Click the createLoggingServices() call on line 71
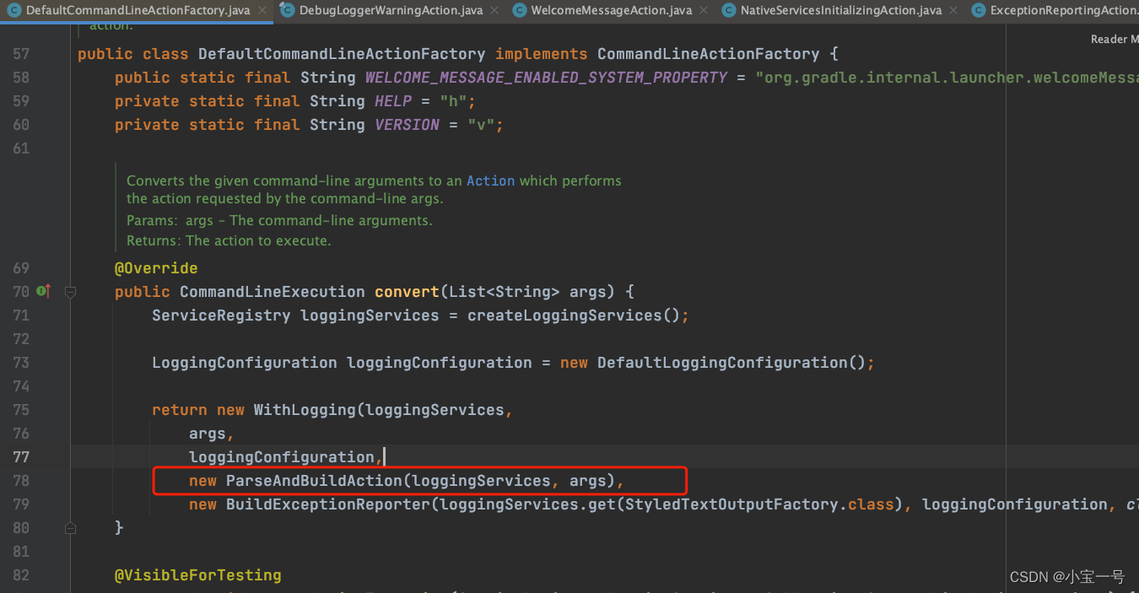The height and width of the screenshot is (593, 1139). click(x=574, y=315)
